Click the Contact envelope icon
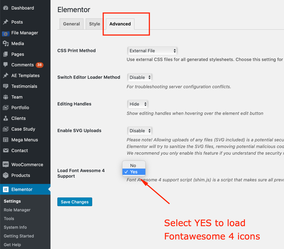 (x=6, y=150)
